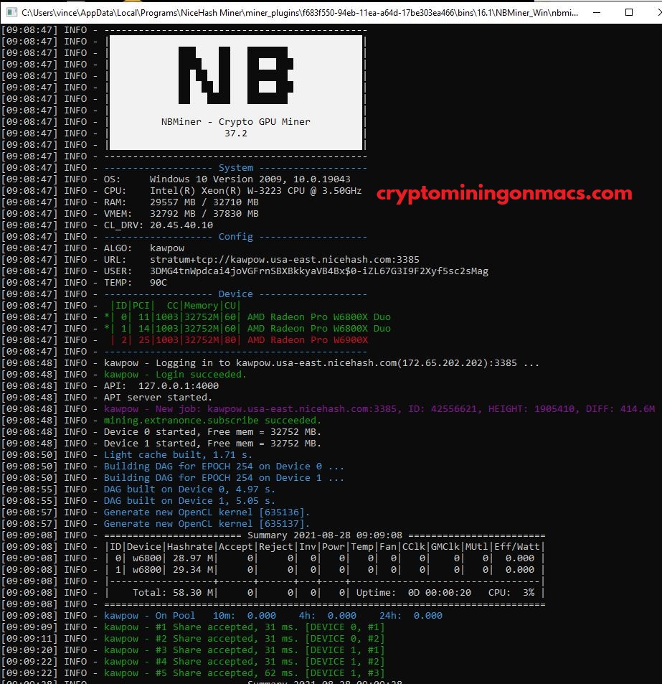Click the RAM value '29557 MB / 32710 MB'
This screenshot has width=662, height=684.
coord(204,202)
